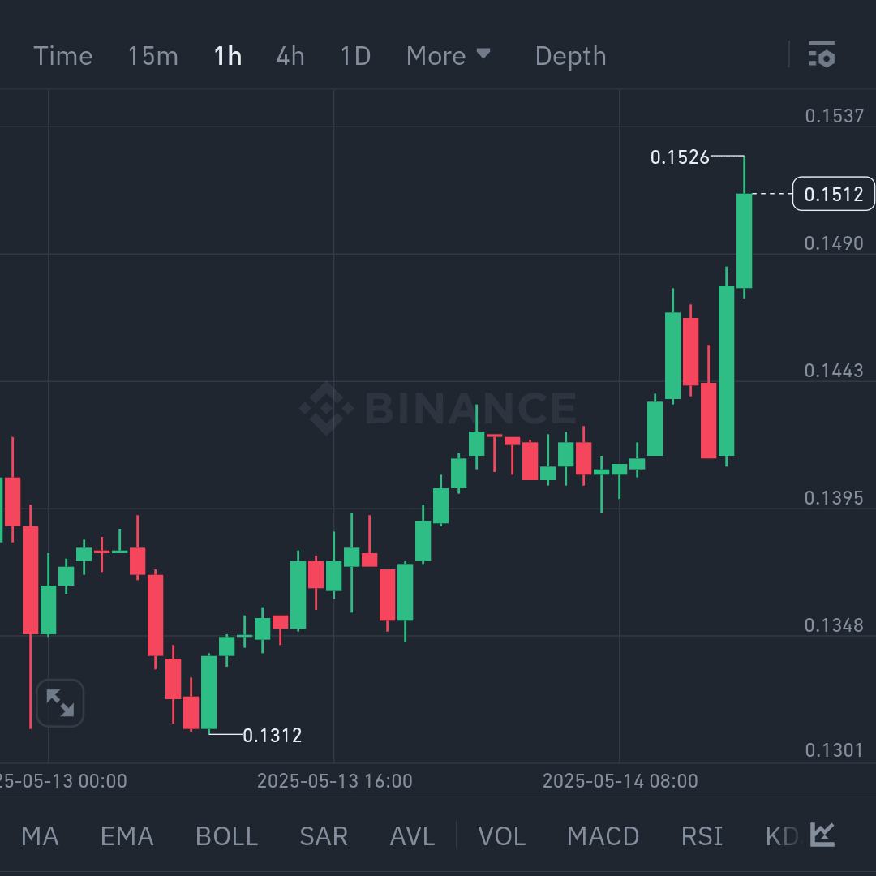876x876 pixels.
Task: Click the Binance watermark logo
Action: [x=437, y=408]
